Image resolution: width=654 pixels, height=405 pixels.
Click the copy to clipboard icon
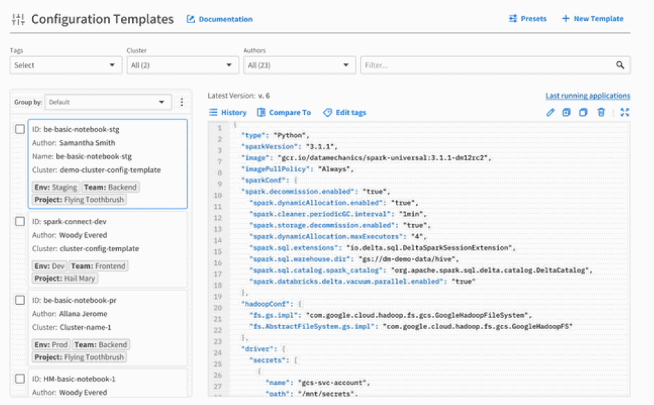point(583,112)
